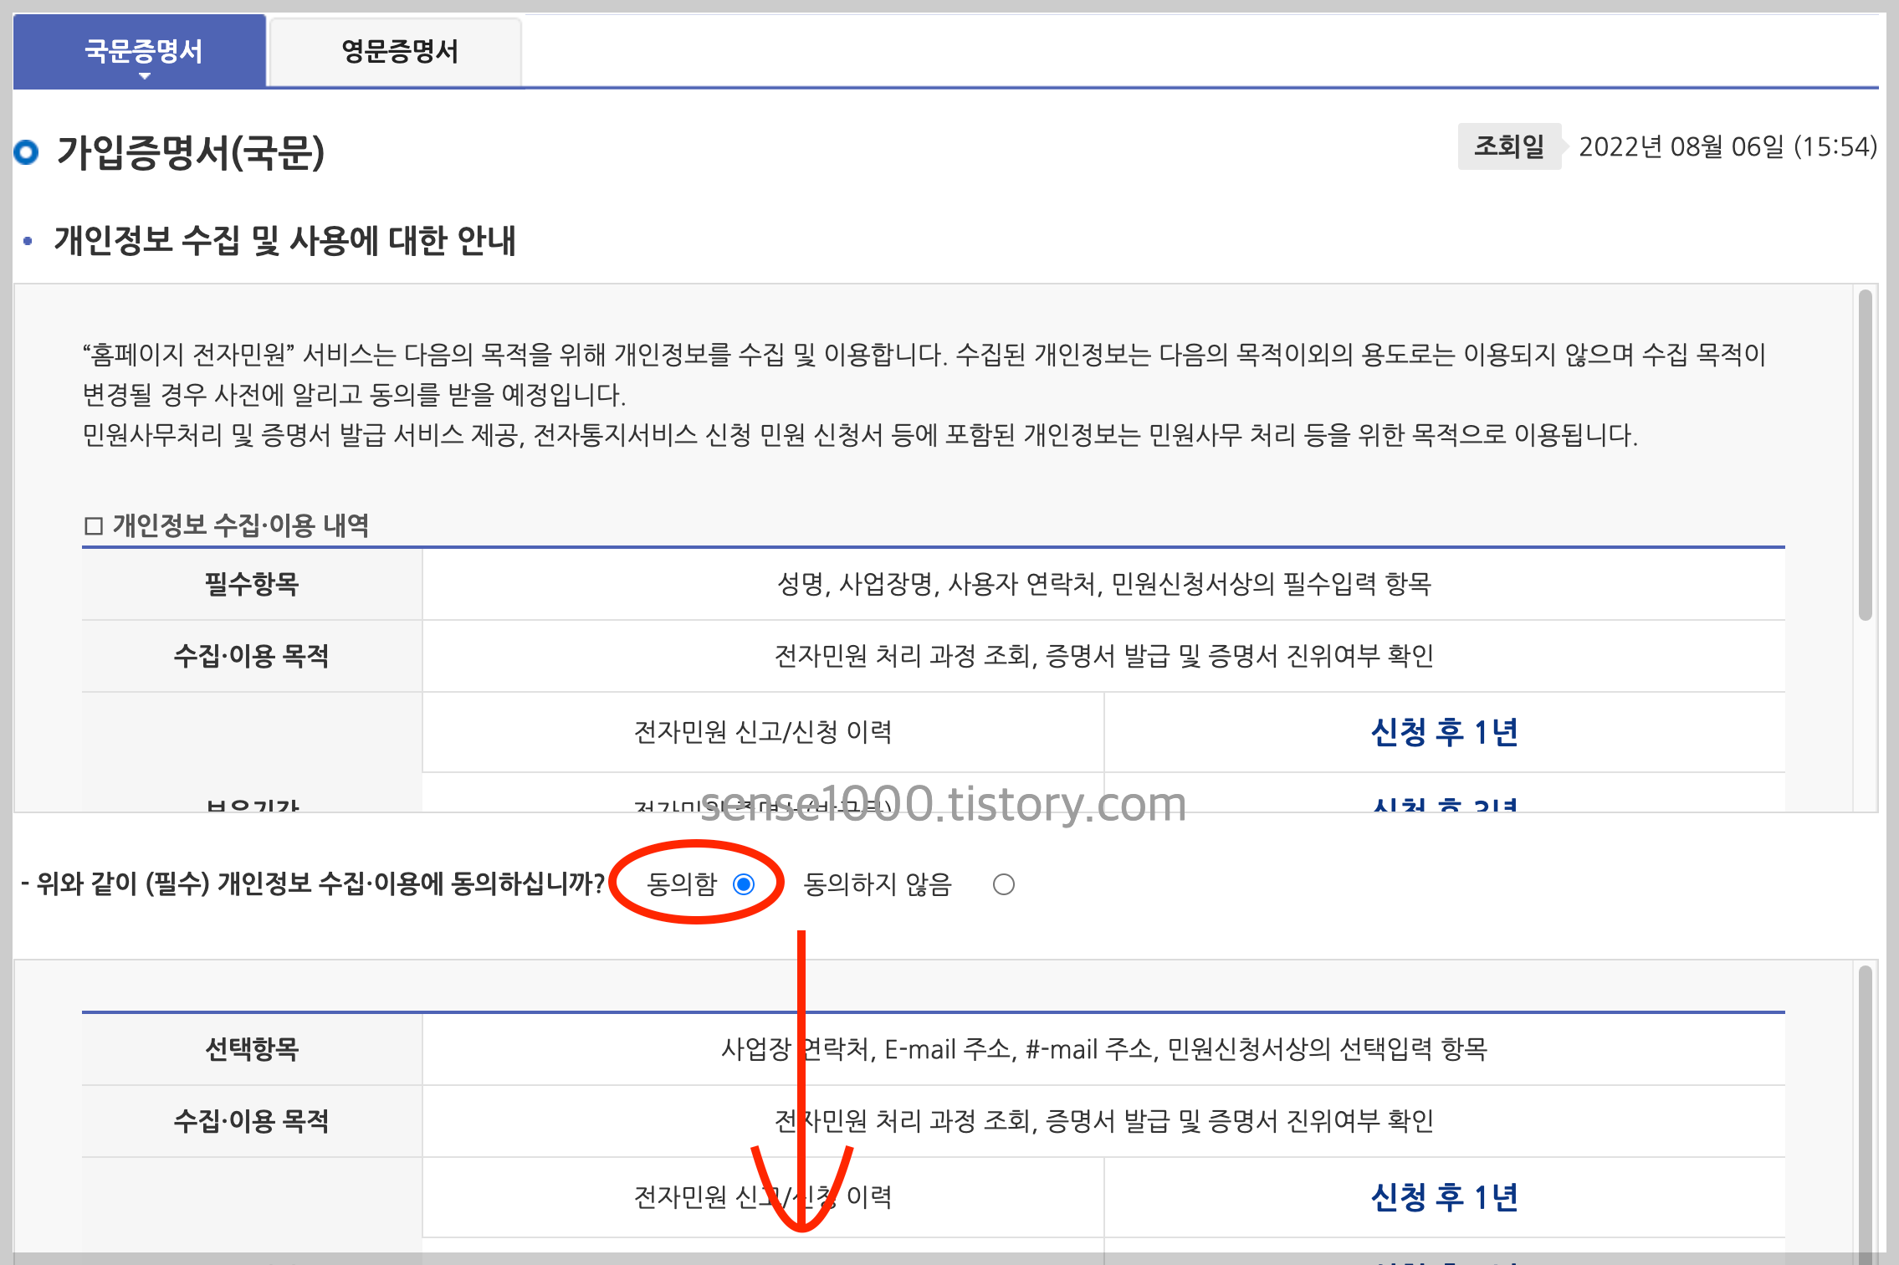Screen dimensions: 1899x1265
Task: Click the bullet dot before 개인정보 수집 및 사용 heading
Action: [x=28, y=241]
